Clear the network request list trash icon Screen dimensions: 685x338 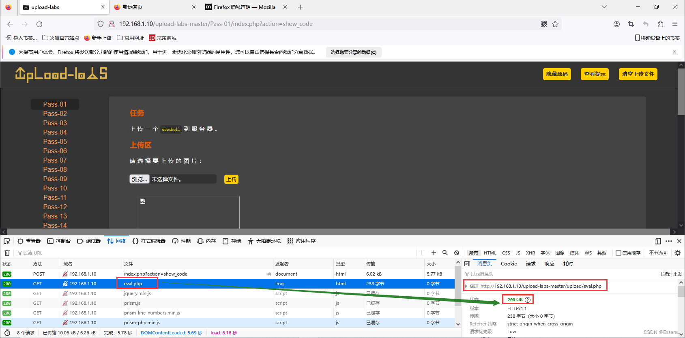click(7, 253)
